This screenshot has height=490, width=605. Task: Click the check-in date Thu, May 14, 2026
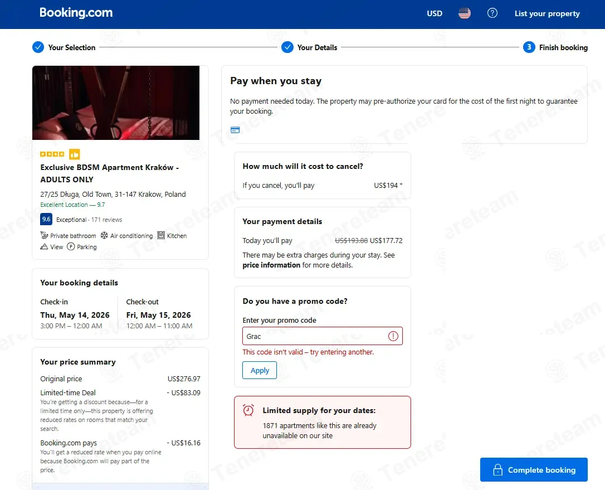pyautogui.click(x=75, y=315)
